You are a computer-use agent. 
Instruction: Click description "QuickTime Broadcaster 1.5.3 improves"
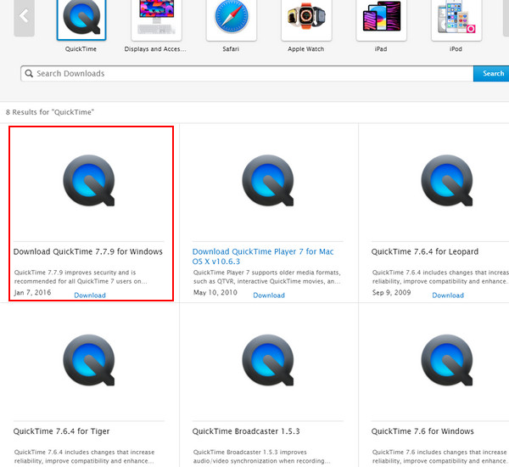(x=262, y=457)
